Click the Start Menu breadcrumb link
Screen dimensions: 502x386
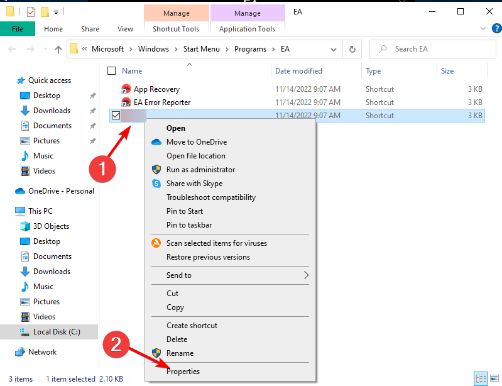pos(202,49)
